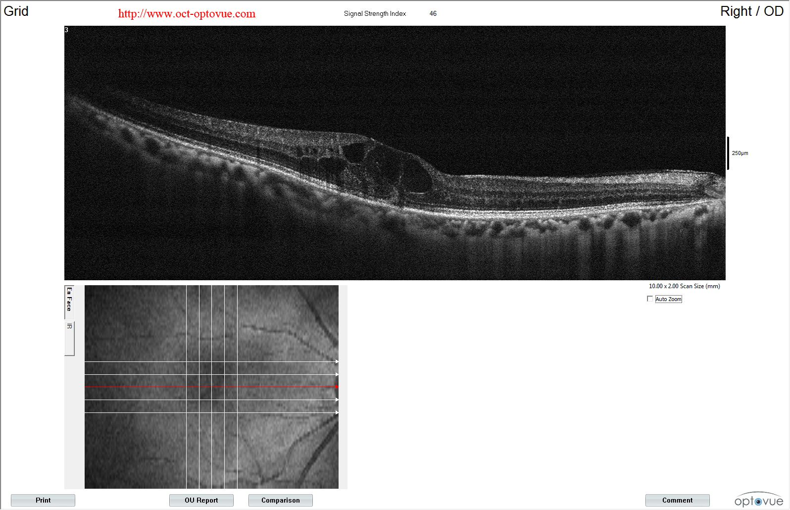Enable the Auto Zoom checkbox

click(x=650, y=299)
